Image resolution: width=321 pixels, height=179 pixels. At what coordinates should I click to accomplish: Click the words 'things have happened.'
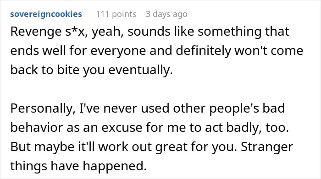78,166
